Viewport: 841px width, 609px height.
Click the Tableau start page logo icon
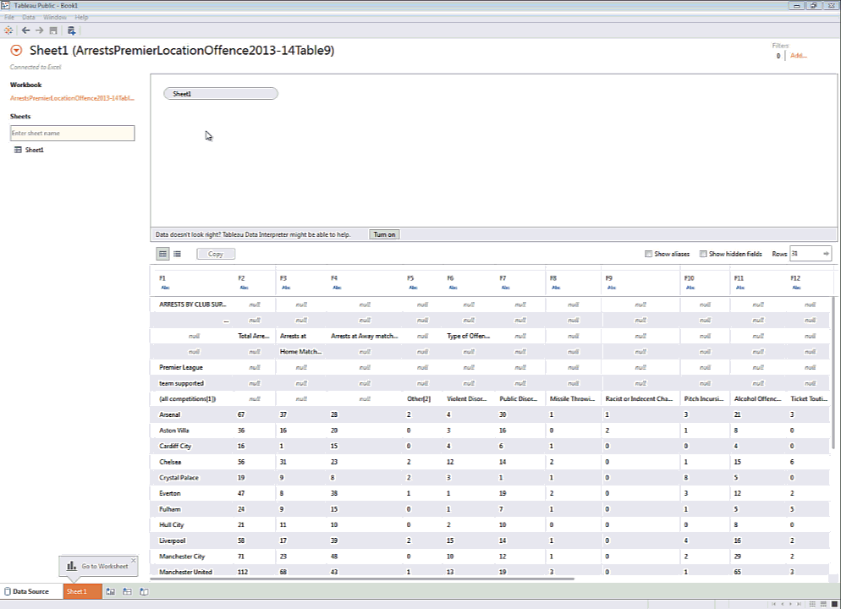(8, 30)
